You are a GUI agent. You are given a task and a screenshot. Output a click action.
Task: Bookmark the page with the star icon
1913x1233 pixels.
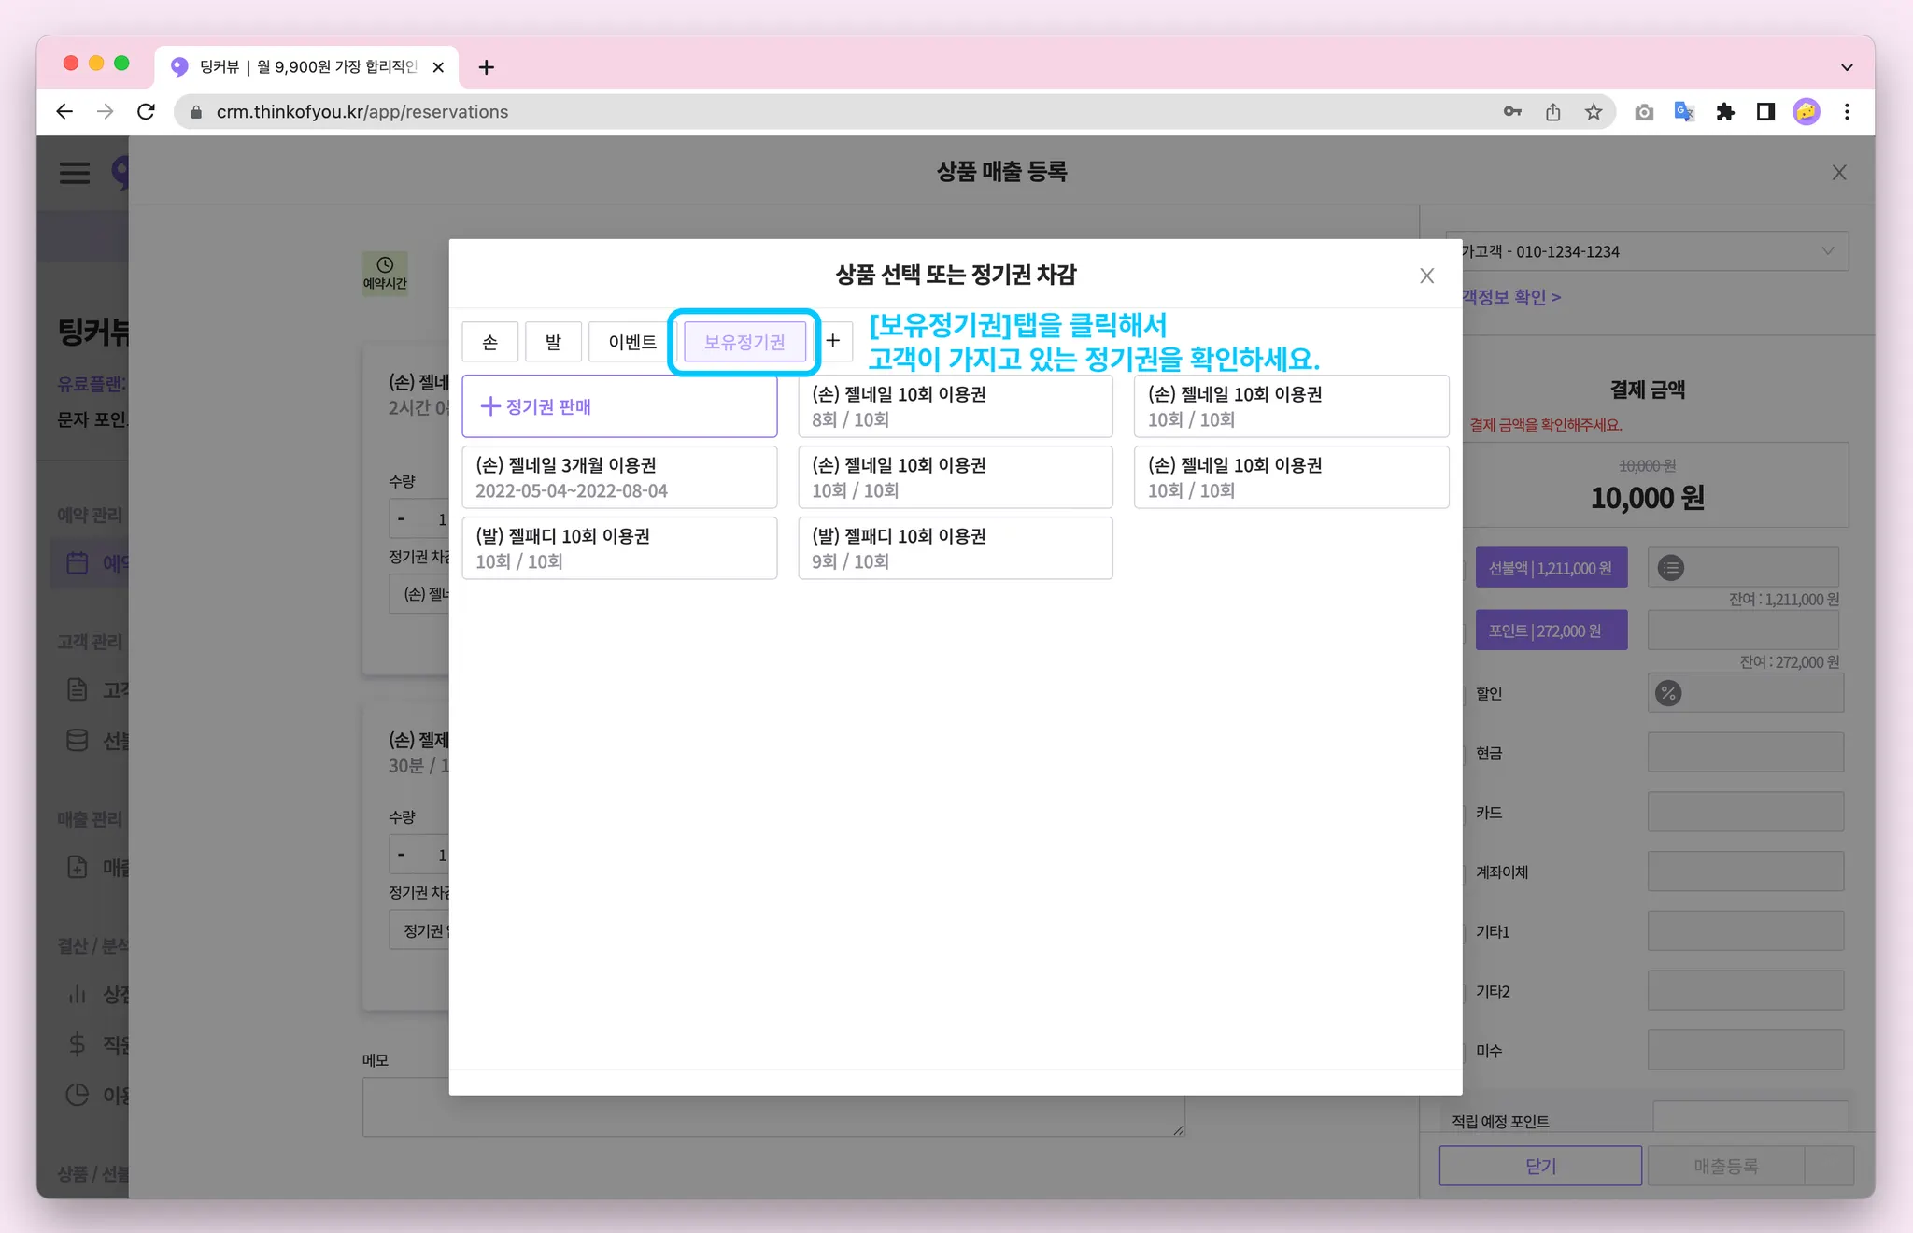tap(1594, 112)
